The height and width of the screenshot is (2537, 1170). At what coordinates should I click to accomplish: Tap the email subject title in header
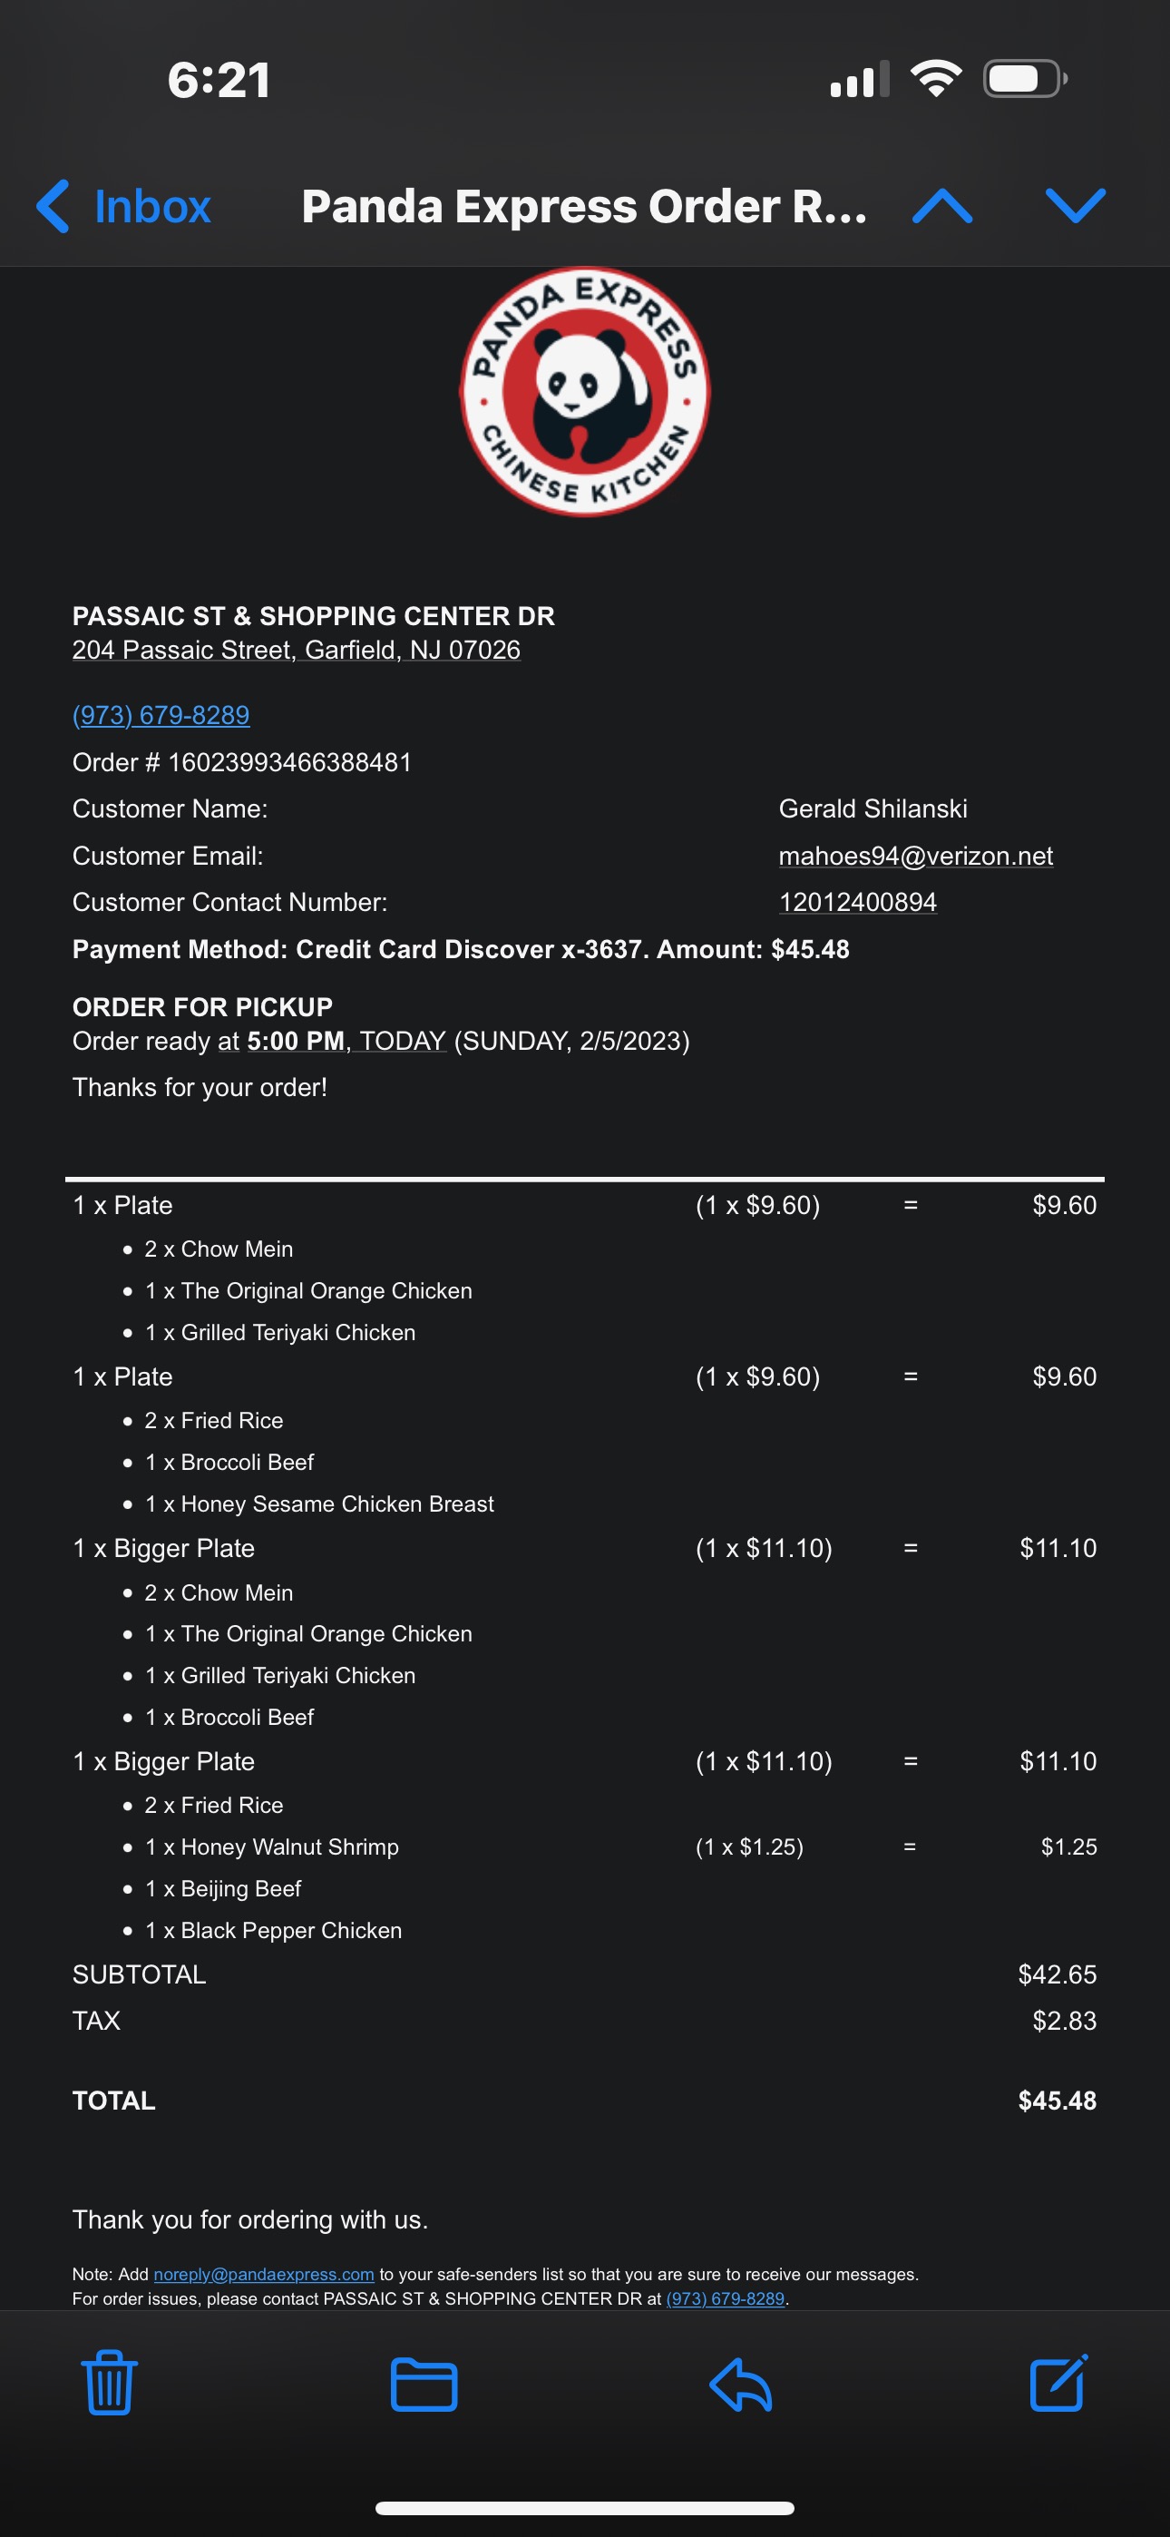(583, 206)
